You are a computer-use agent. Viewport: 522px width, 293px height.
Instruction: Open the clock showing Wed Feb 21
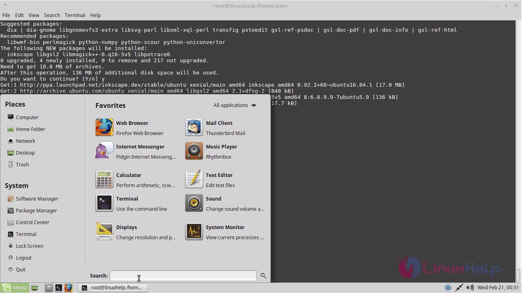click(x=498, y=288)
